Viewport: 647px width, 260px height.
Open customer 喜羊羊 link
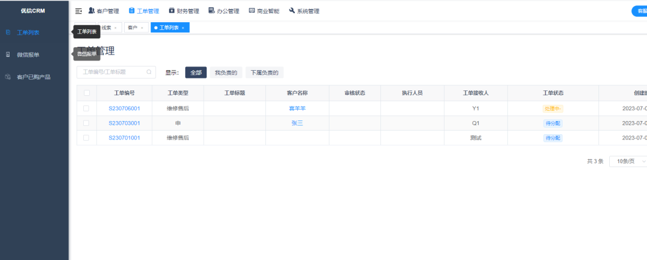tap(297, 108)
